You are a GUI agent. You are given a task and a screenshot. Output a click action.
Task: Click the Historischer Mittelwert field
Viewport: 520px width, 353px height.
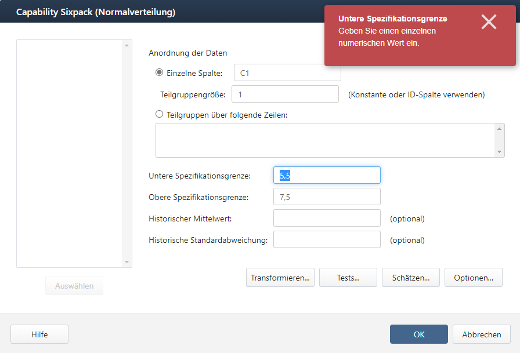click(327, 218)
